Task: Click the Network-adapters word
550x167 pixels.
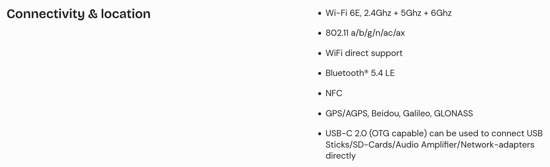Action: point(497,145)
